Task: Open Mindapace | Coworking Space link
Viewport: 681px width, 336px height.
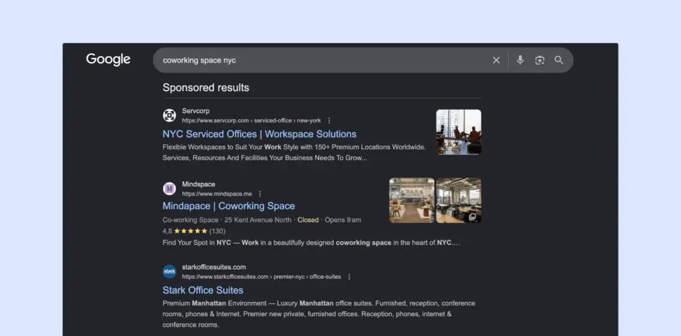Action: 229,206
